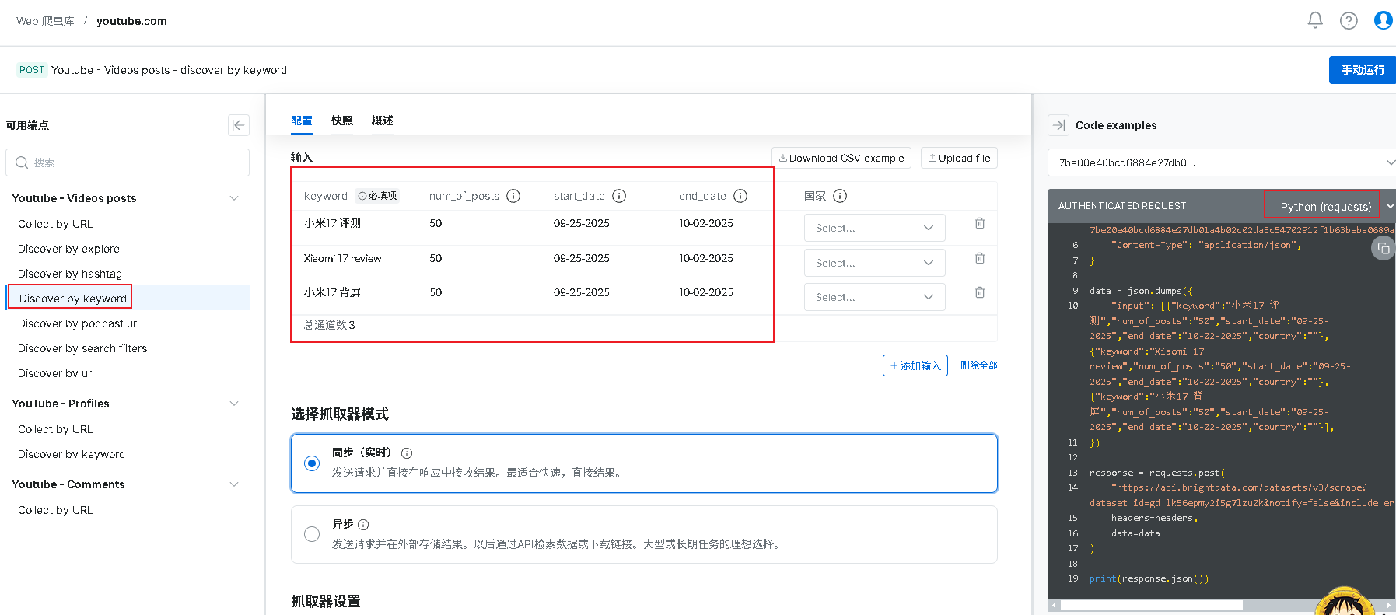Edit the keyword cell 小米17 评测

coord(332,223)
